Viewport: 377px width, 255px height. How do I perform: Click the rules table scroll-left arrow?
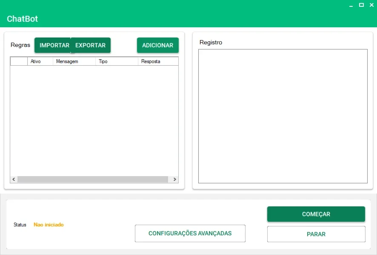(x=14, y=180)
